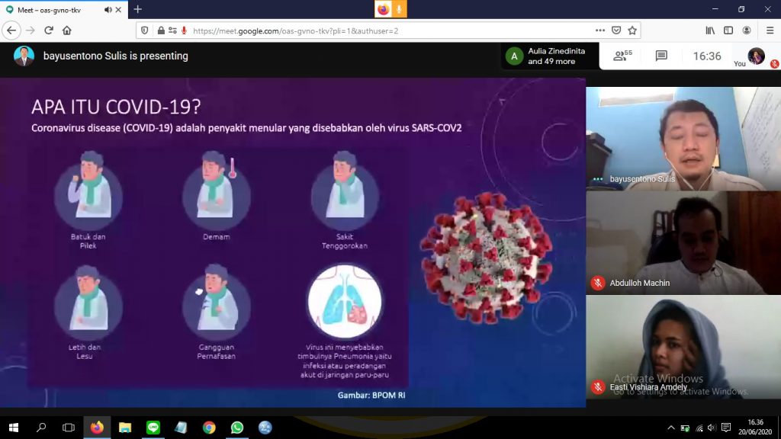Click the bayusentono Sulis is presenting banner
781x439 pixels.
pyautogui.click(x=114, y=56)
